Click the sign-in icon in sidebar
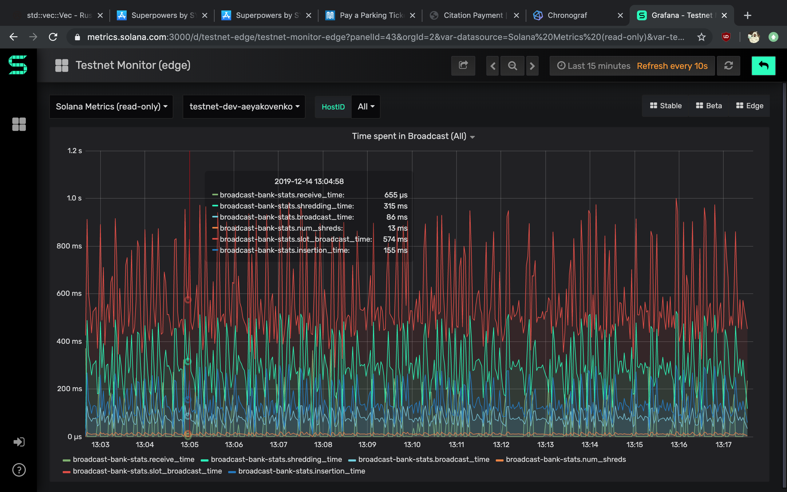This screenshot has height=492, width=787. [x=19, y=442]
